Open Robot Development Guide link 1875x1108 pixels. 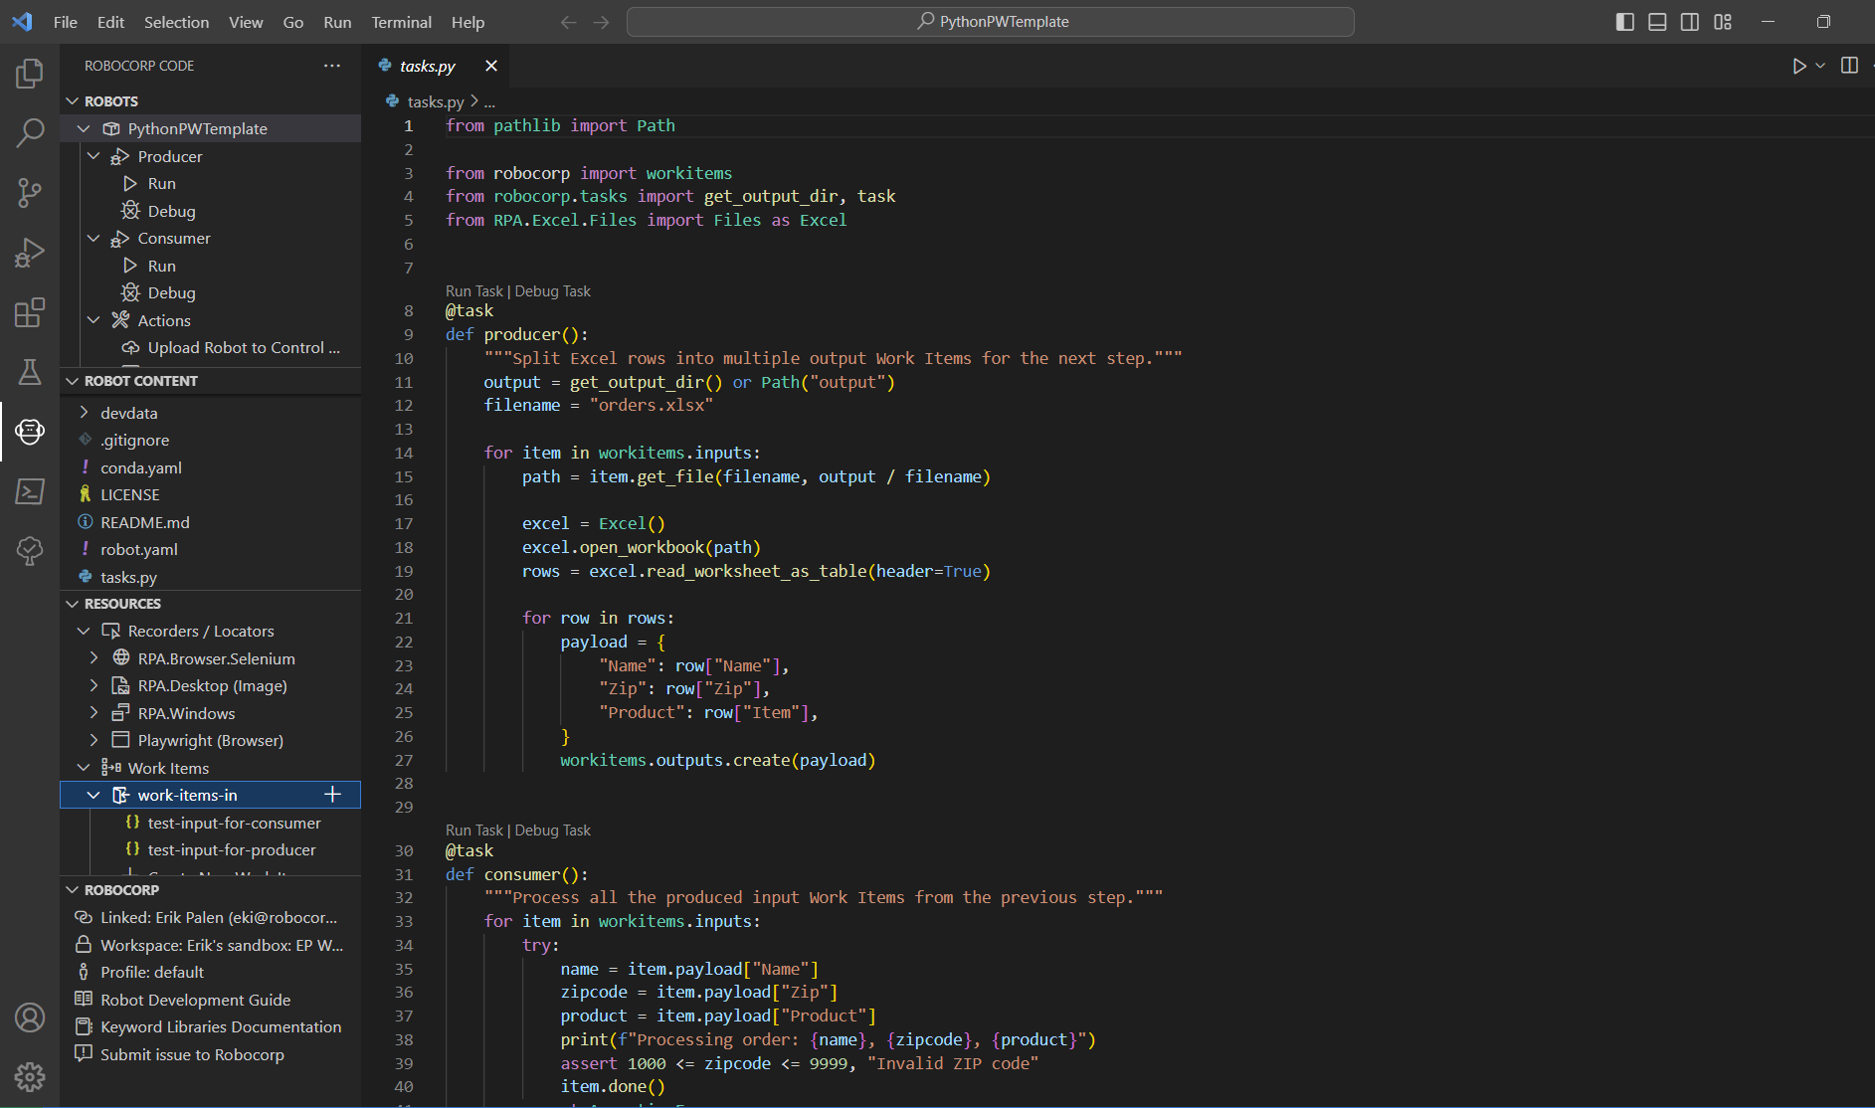[196, 1000]
